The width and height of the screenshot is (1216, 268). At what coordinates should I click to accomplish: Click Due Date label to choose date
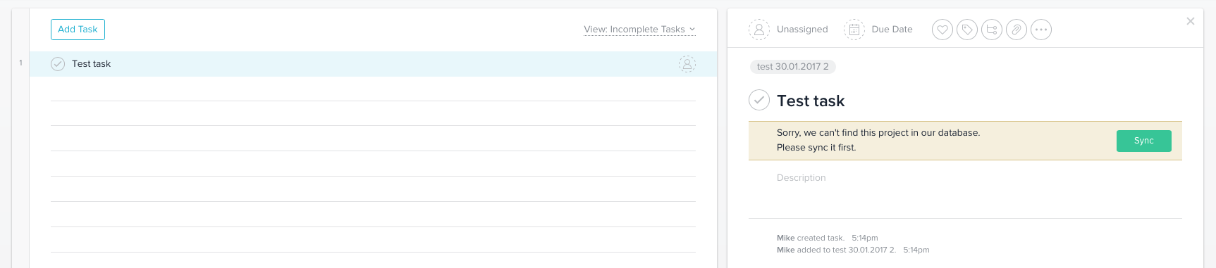click(892, 30)
